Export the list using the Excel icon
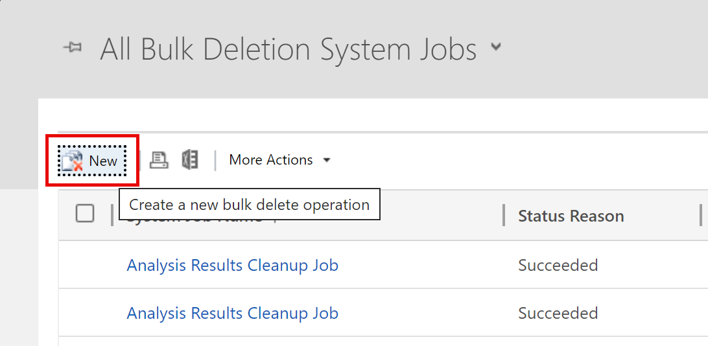The image size is (708, 346). coord(190,160)
